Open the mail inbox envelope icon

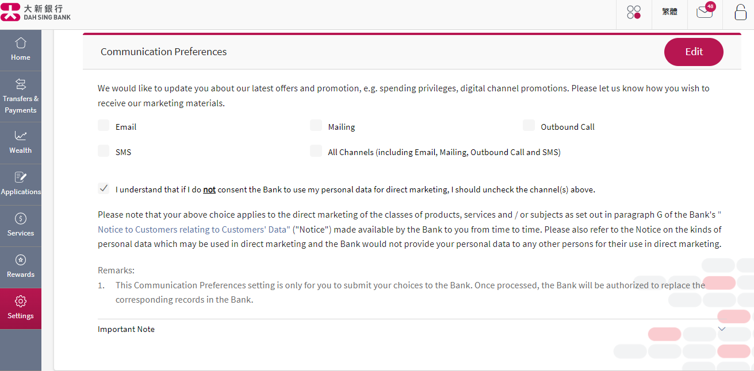tap(705, 12)
